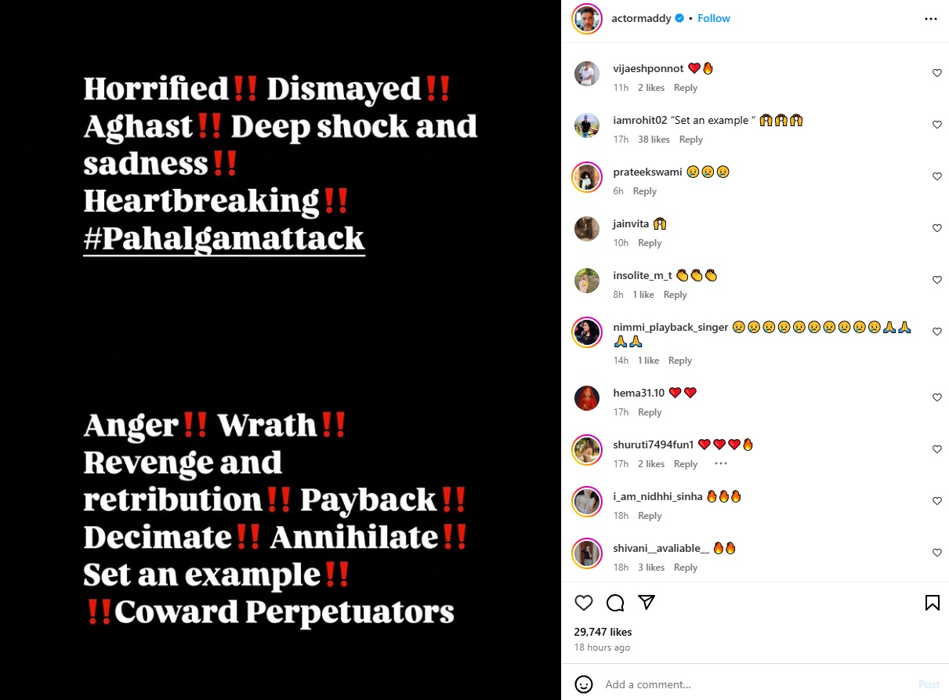The height and width of the screenshot is (700, 949).
Task: Share post via paper plane icon
Action: 647,602
